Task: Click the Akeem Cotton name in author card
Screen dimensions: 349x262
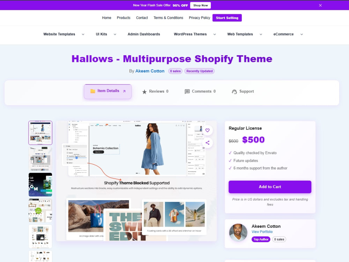Action: pos(266,226)
